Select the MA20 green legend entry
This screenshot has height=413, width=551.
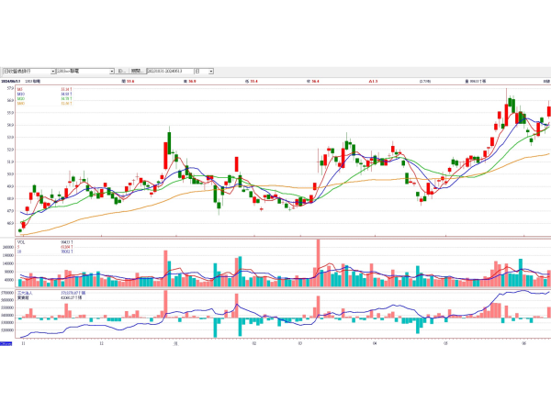(x=20, y=98)
